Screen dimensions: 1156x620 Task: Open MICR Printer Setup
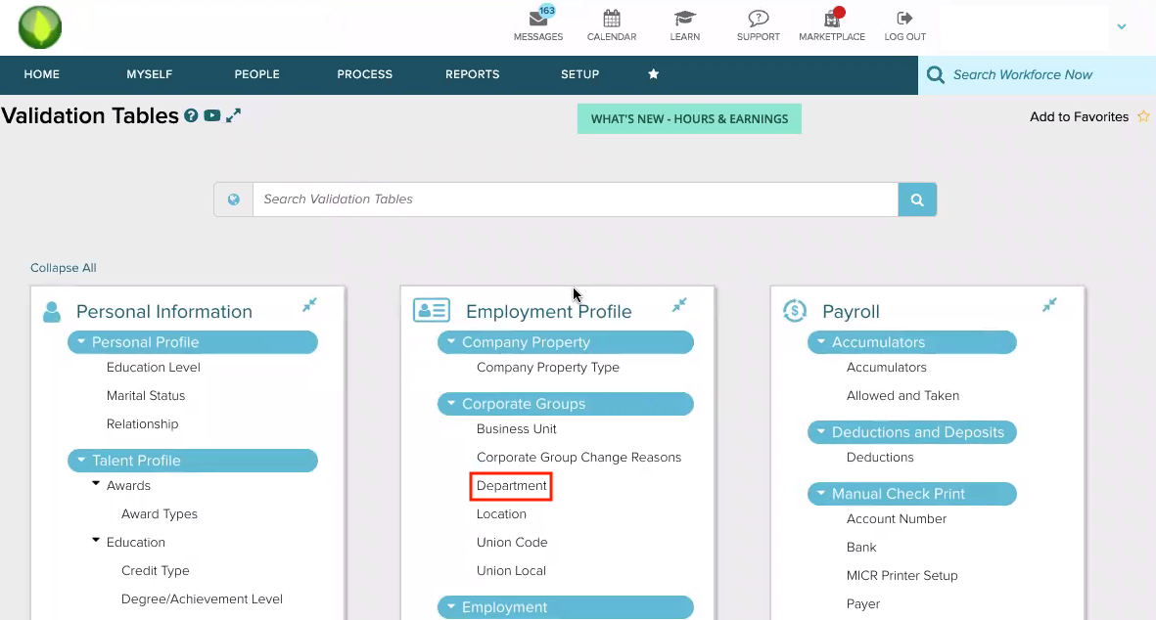click(x=902, y=576)
